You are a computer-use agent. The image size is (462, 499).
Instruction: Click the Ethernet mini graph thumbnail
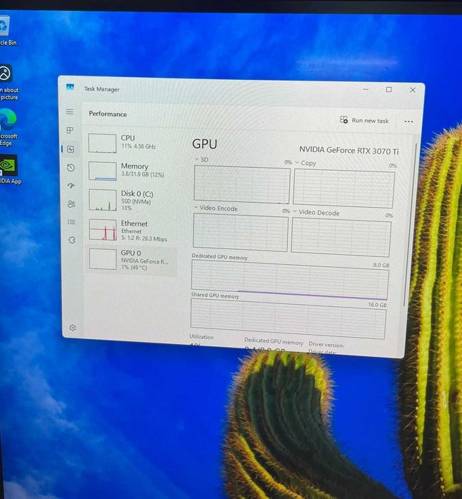point(103,229)
